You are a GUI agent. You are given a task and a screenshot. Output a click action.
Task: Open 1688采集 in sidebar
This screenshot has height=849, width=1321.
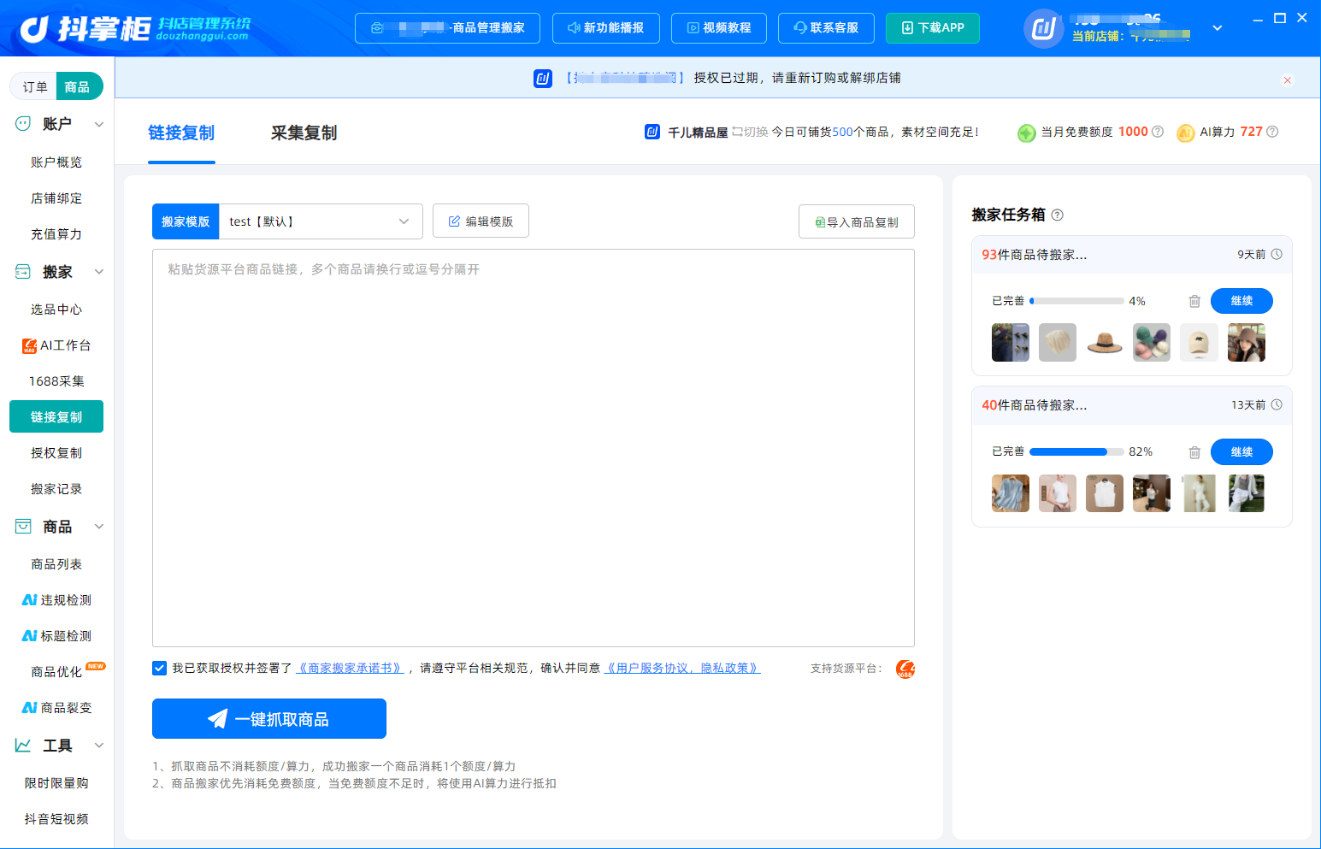pos(56,381)
